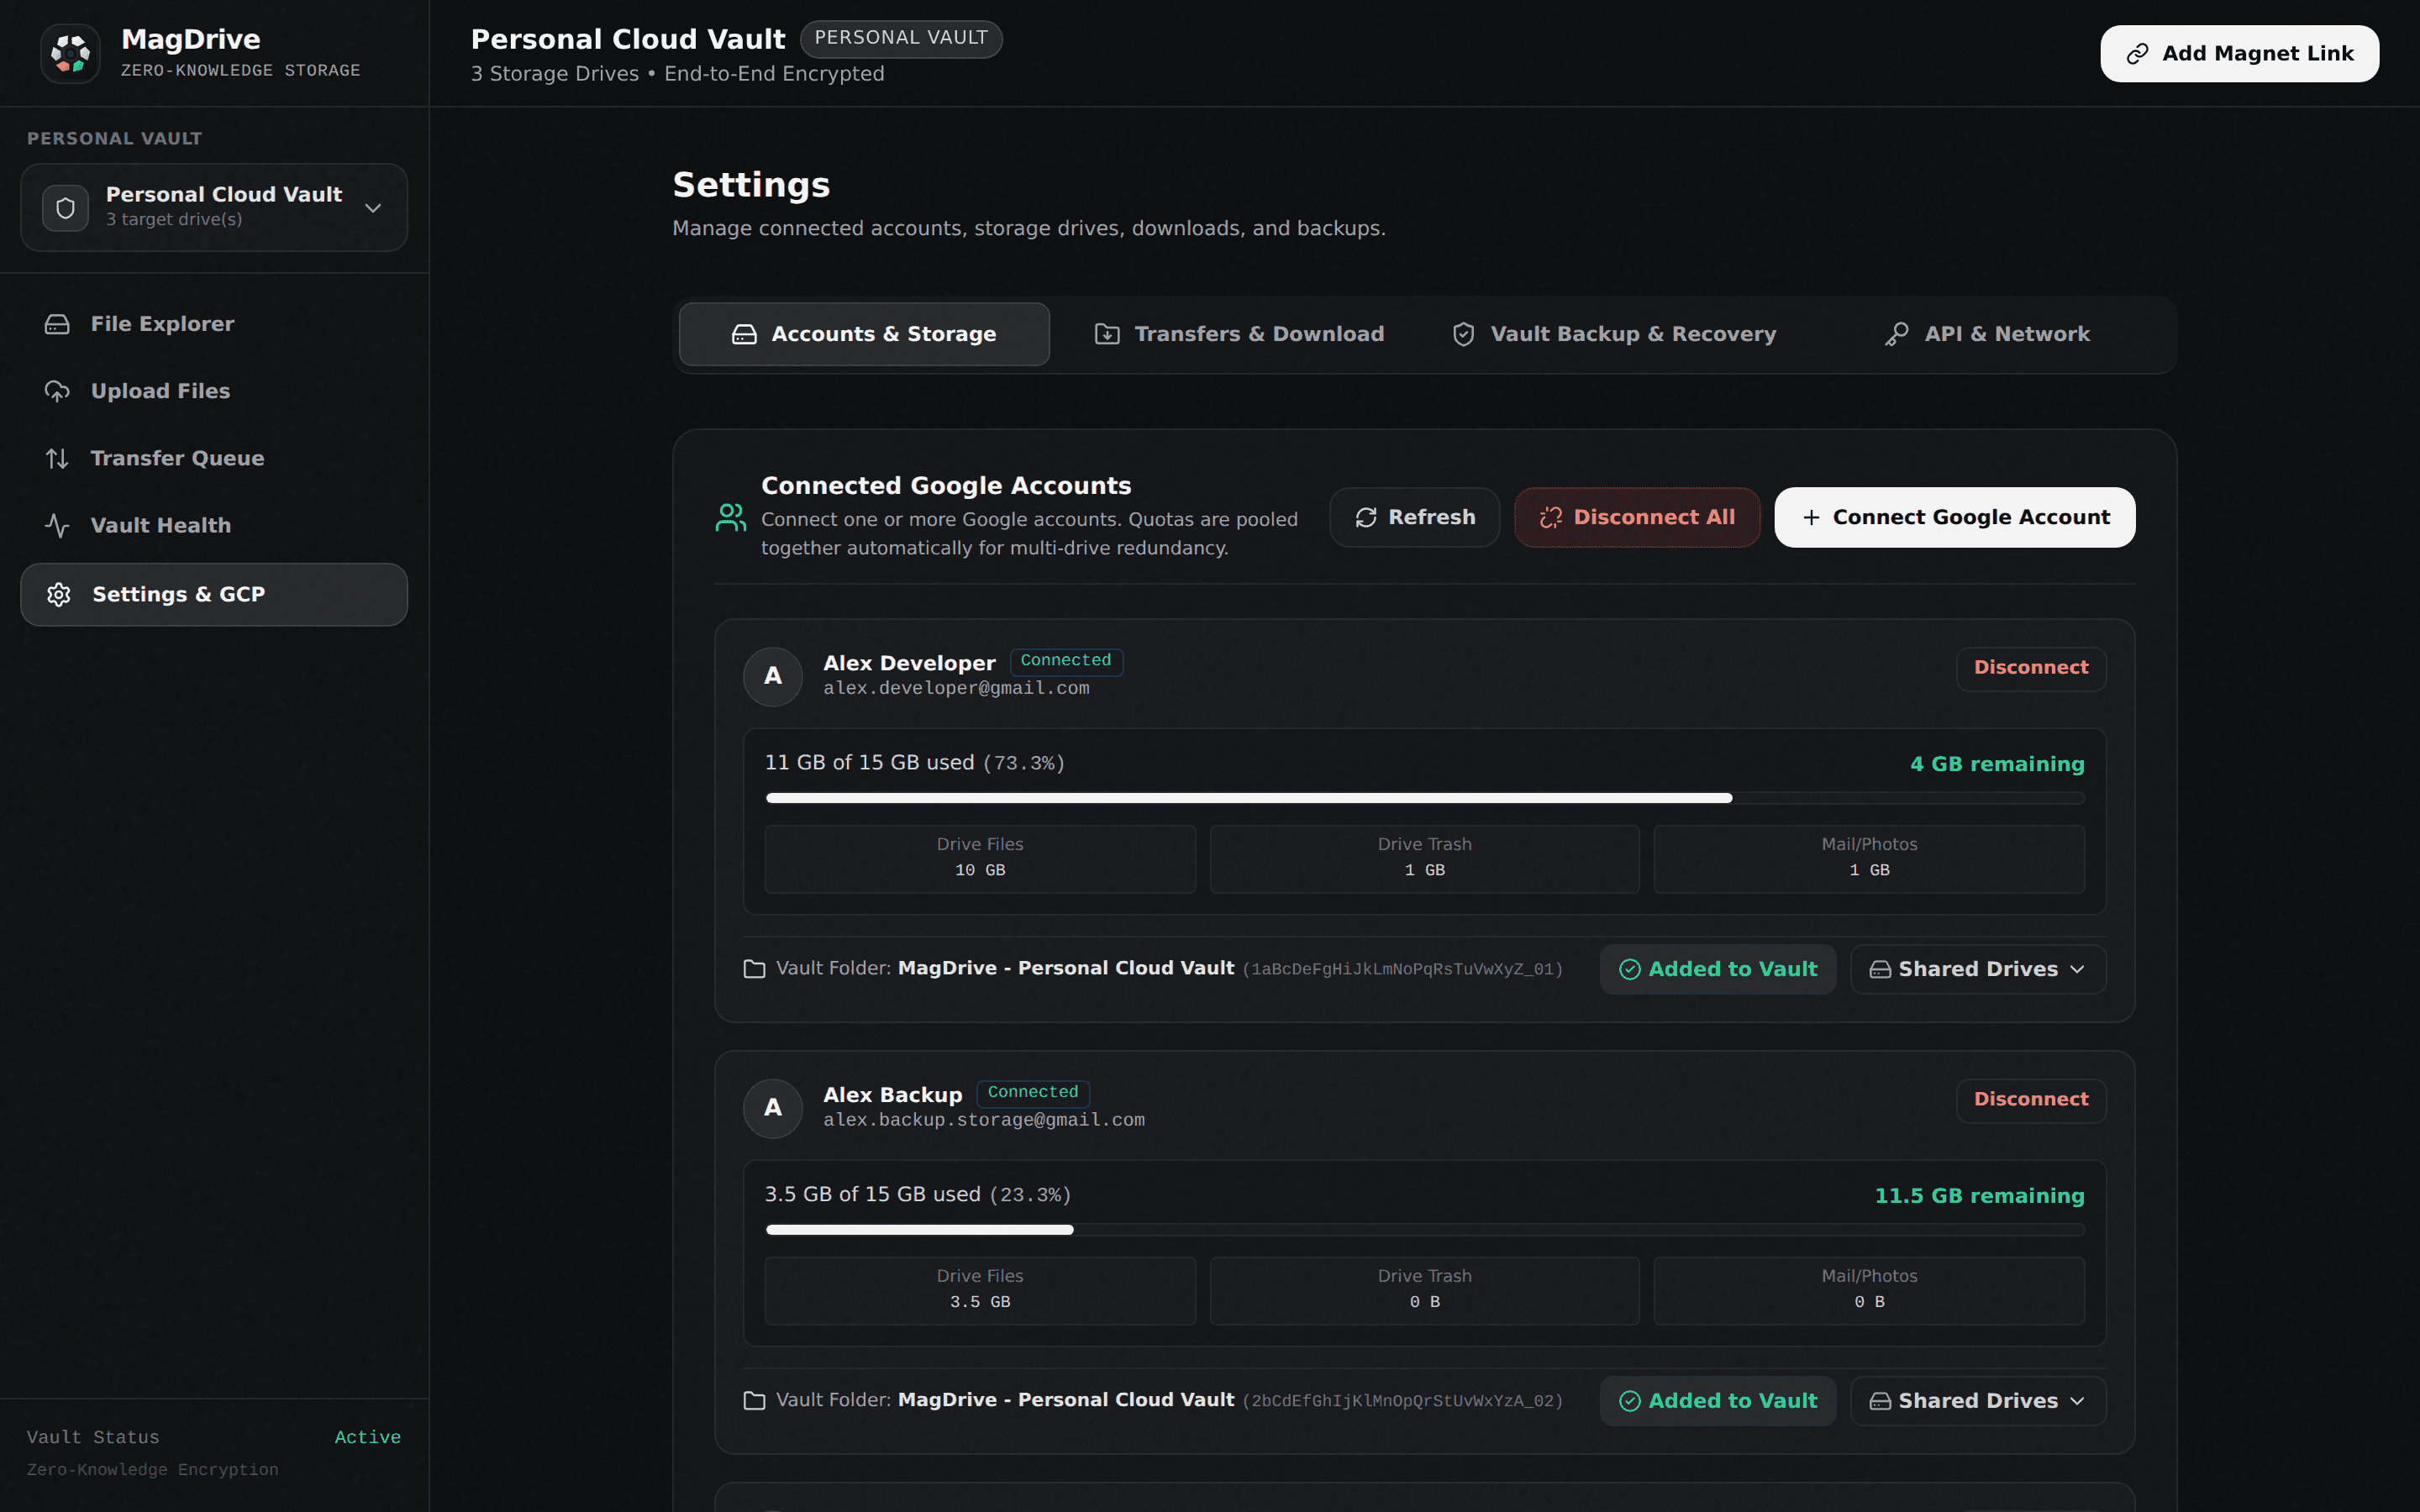This screenshot has width=2420, height=1512.
Task: Open the Vault Backup & Recovery tab
Action: 1614,334
